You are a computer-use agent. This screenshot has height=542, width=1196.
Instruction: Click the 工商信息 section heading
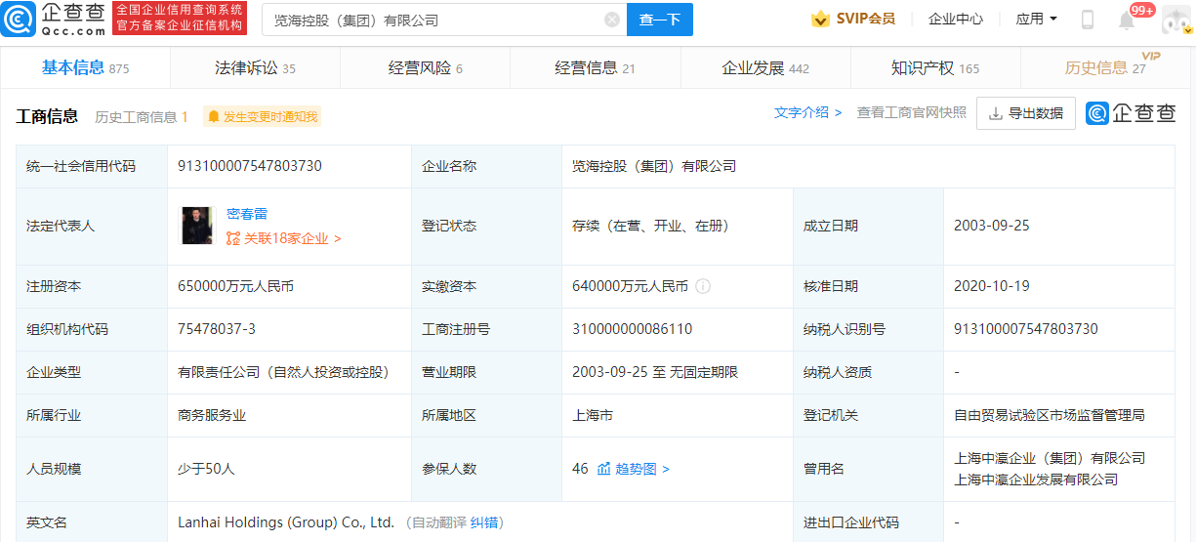47,116
